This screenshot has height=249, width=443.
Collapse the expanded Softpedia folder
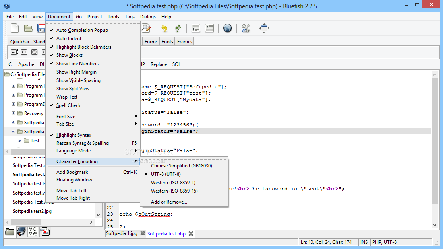point(13,132)
